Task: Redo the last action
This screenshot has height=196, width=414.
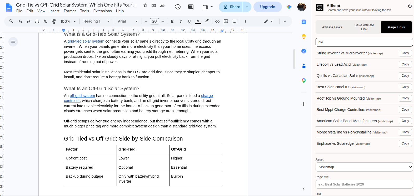Action: click(x=28, y=22)
